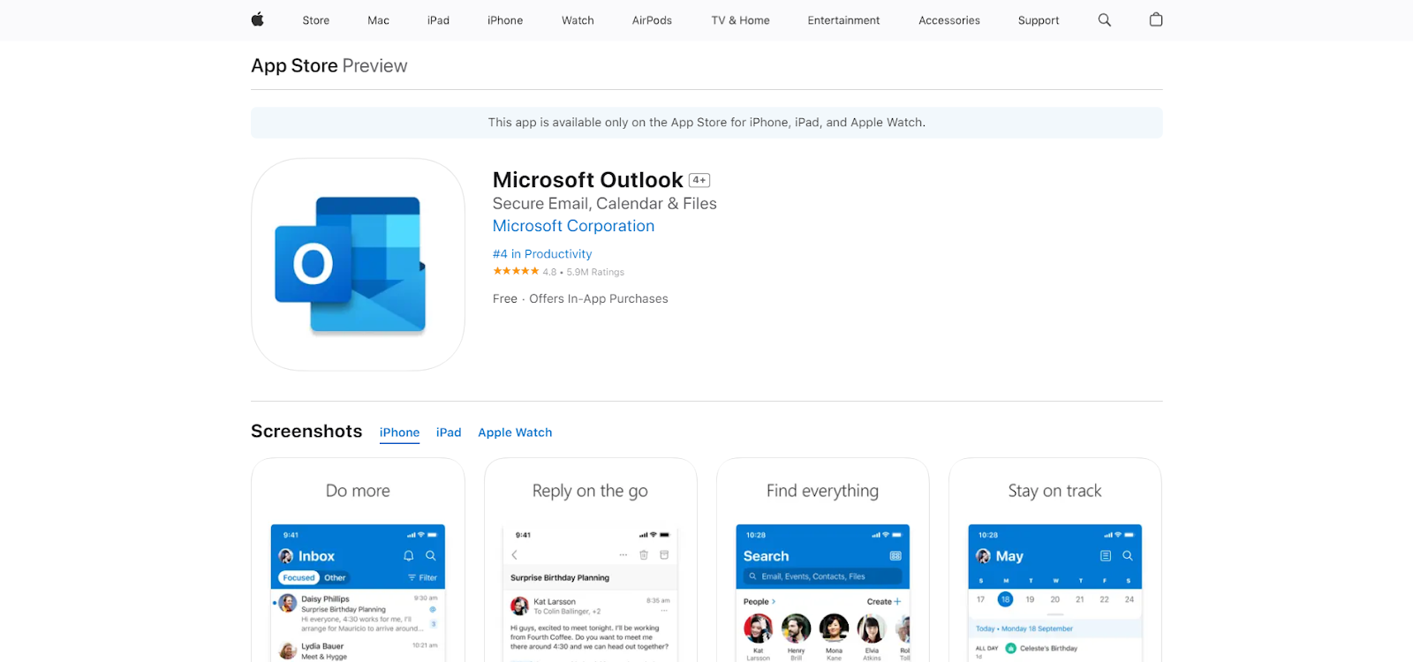
Task: Click Kat Larsson's avatar under People
Action: coord(758,628)
